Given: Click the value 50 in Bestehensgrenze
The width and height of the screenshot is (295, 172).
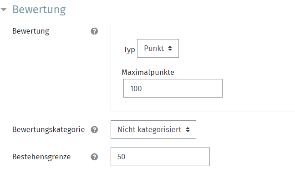Looking at the screenshot, I should (x=121, y=157).
